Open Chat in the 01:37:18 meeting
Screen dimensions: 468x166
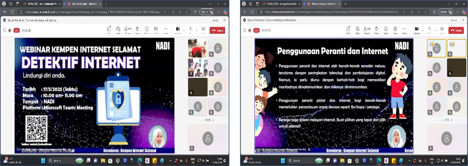coord(348,30)
